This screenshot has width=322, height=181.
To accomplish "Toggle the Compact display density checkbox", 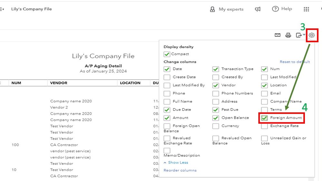I will pyautogui.click(x=167, y=54).
